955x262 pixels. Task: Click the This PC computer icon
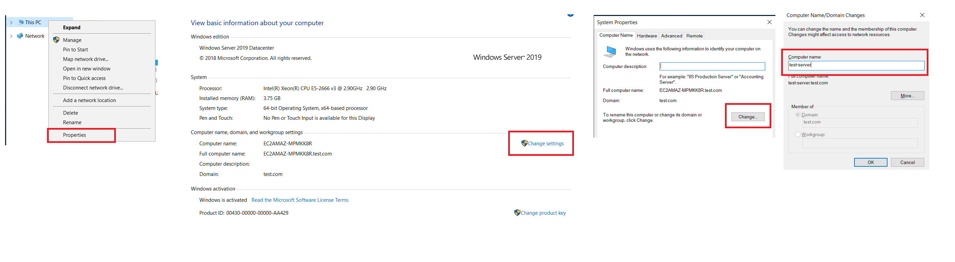(21, 22)
